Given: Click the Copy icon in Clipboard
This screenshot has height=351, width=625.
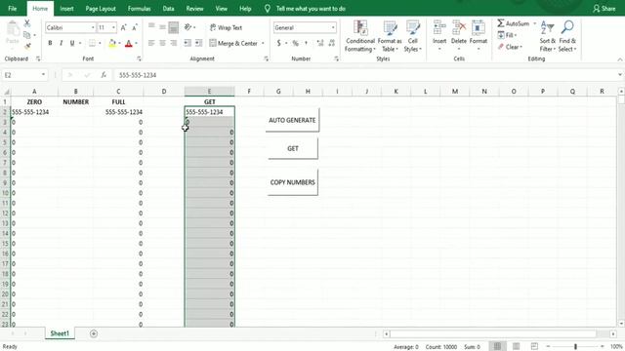Looking at the screenshot, I should pyautogui.click(x=27, y=35).
